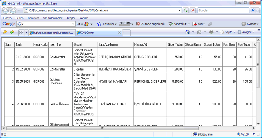Click the GDR003 account code cell
This screenshot has width=262, height=138.
pos(40,81)
